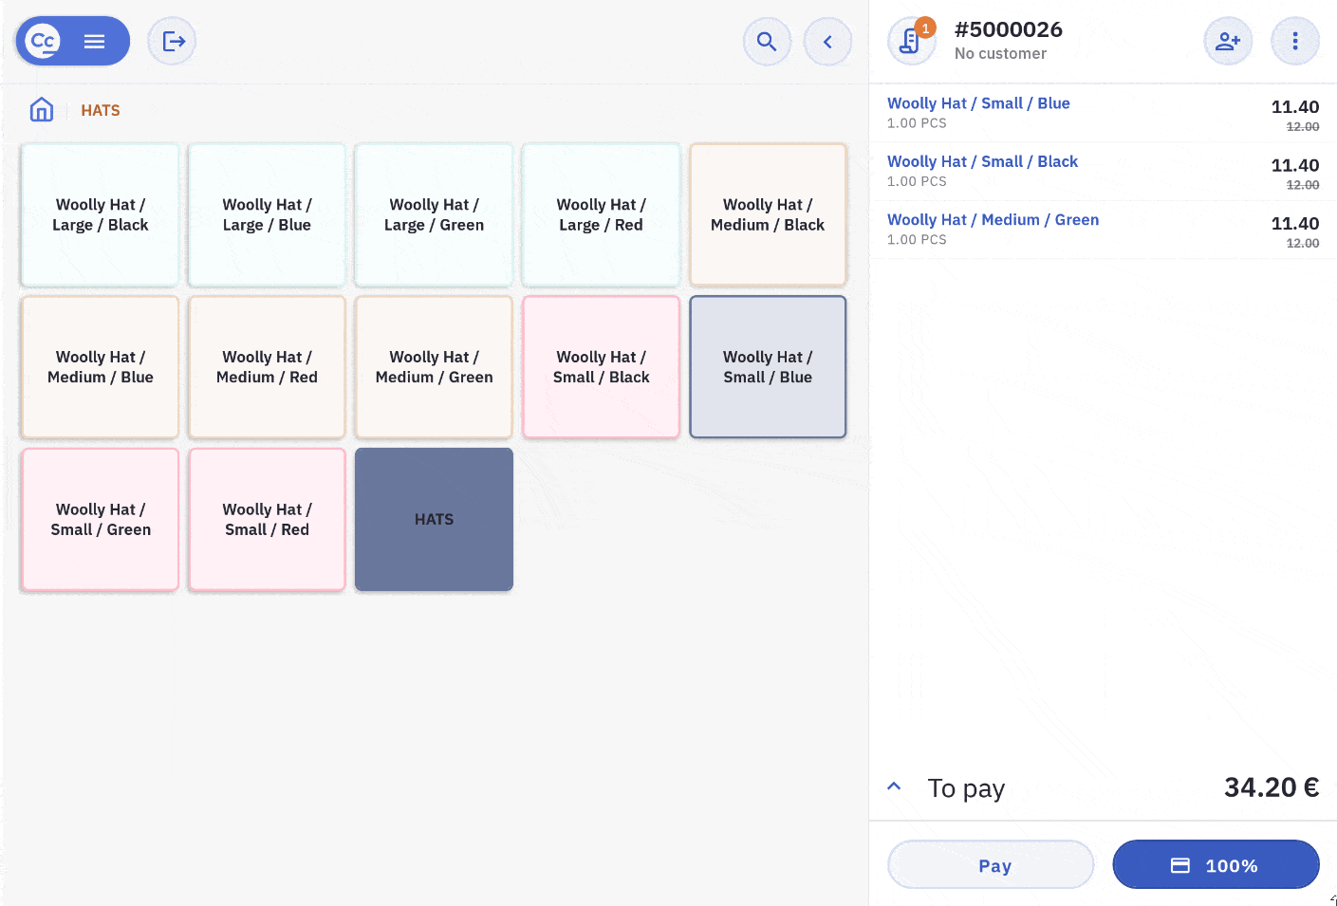This screenshot has width=1337, height=906.
Task: Pay 100% by card button
Action: pos(1216,864)
